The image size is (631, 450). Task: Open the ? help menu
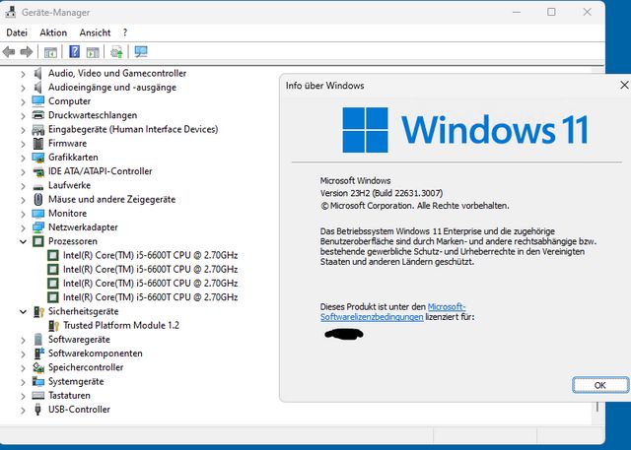(125, 32)
